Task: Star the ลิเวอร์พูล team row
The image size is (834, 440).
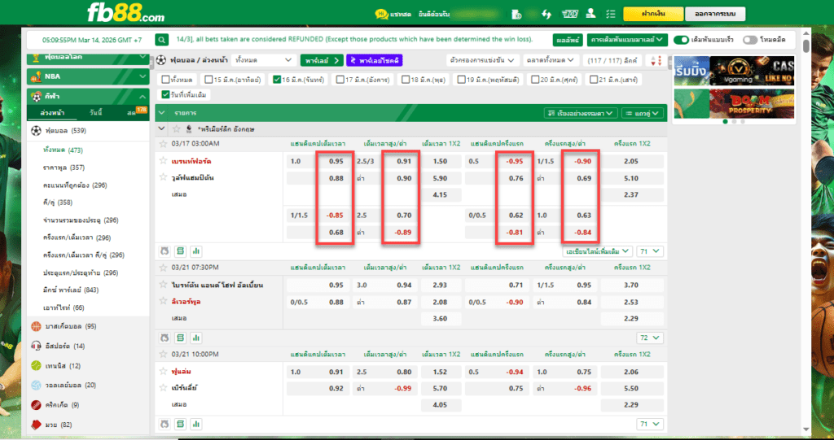Action: tap(163, 301)
